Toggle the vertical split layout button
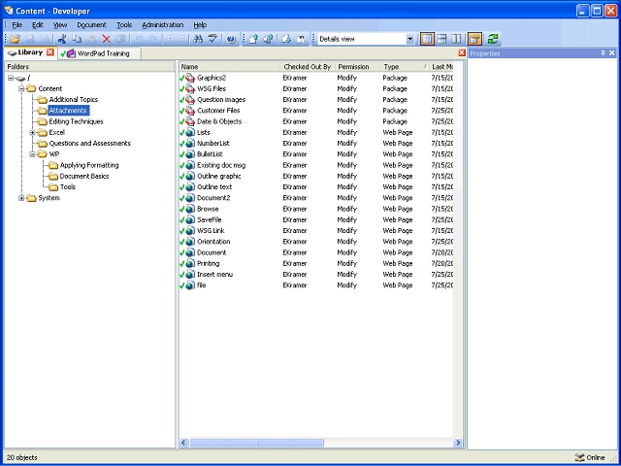Image resolution: width=621 pixels, height=466 pixels. [x=457, y=39]
